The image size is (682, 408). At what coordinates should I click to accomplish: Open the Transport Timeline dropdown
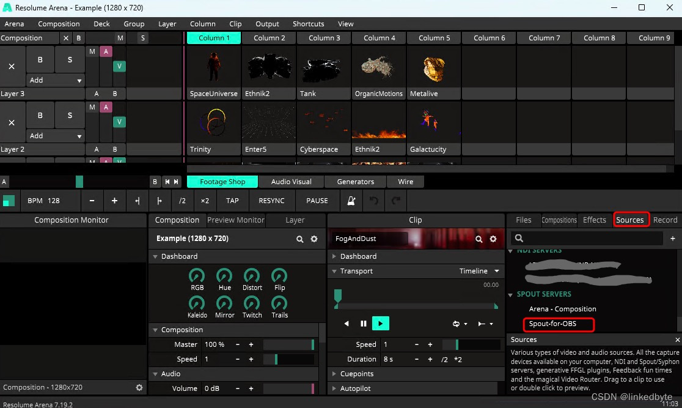point(479,271)
